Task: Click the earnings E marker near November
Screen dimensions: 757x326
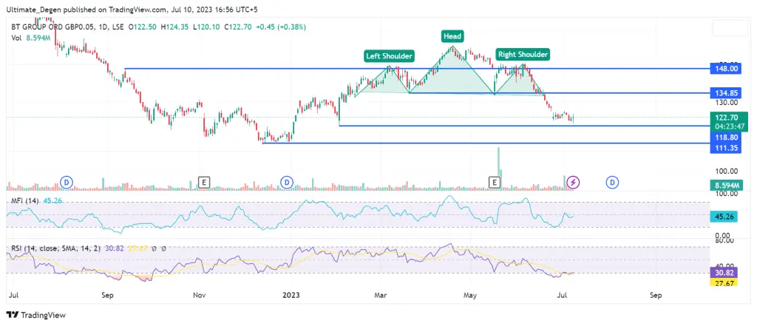Action: pos(205,182)
